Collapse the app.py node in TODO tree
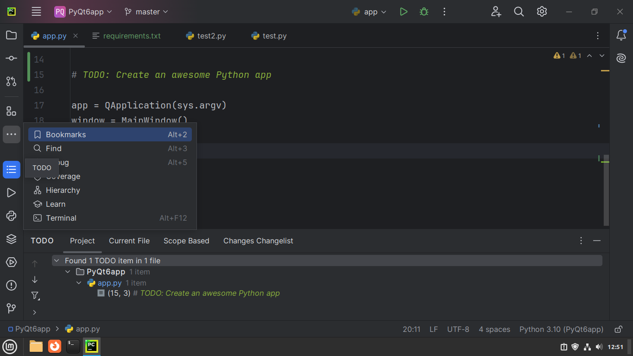Screen dimensions: 633x356 click(x=79, y=283)
